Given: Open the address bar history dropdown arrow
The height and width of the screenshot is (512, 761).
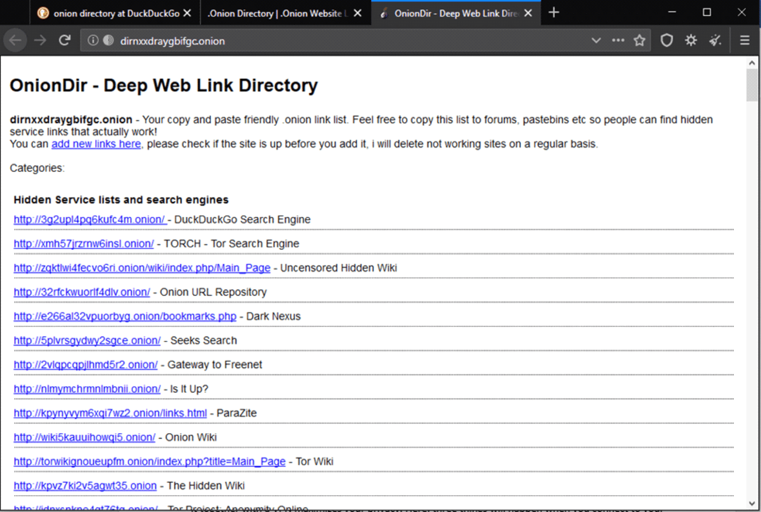Looking at the screenshot, I should point(596,40).
